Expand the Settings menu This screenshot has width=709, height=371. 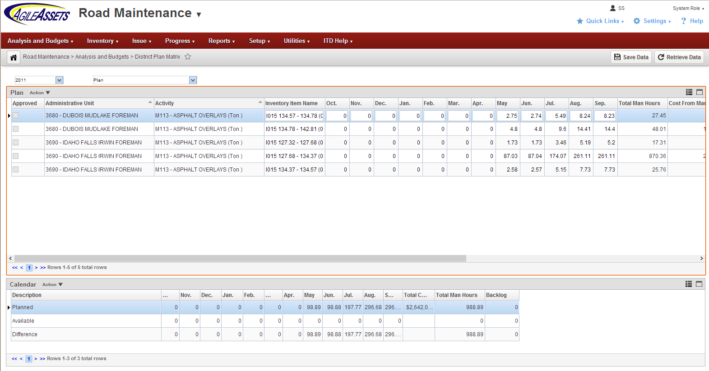pos(652,21)
